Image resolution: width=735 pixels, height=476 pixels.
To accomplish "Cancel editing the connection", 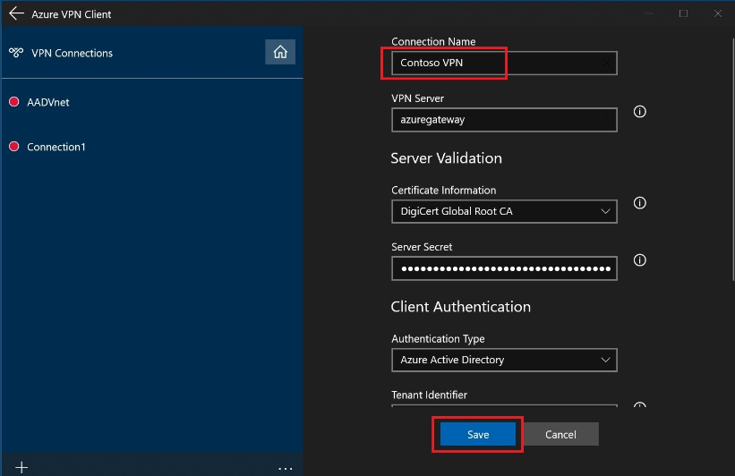I will pyautogui.click(x=560, y=434).
